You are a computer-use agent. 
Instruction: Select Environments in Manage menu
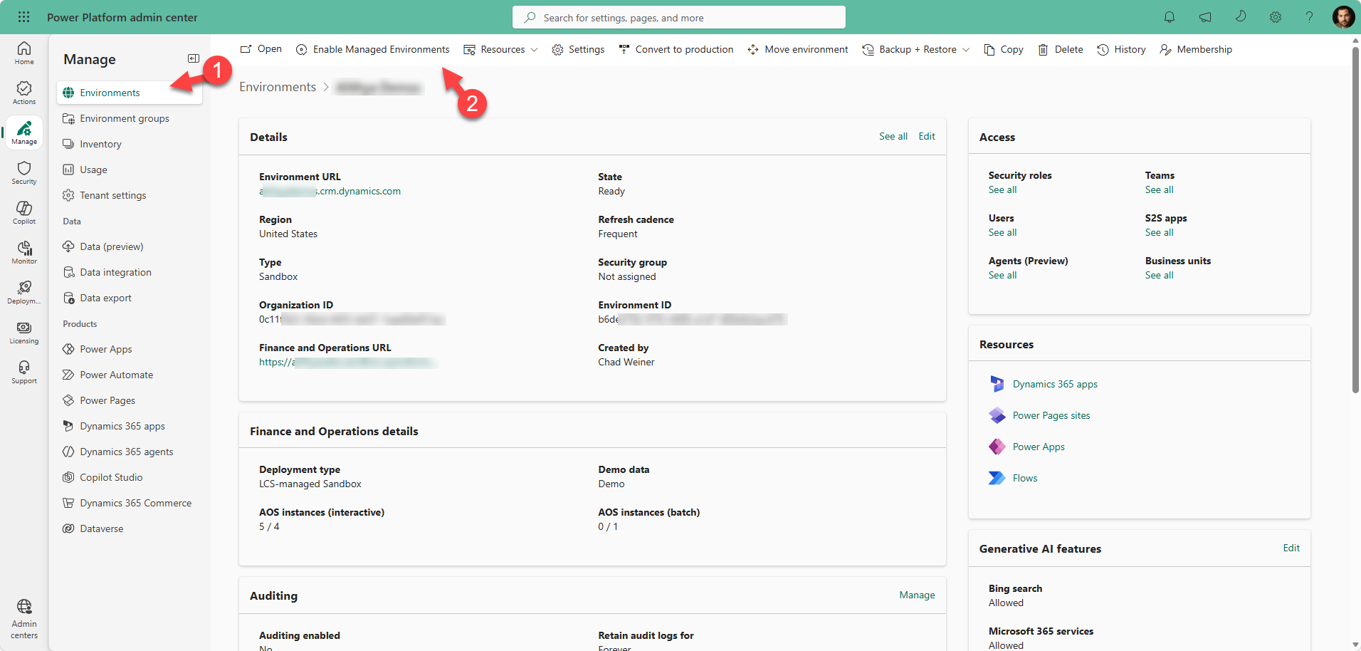(129, 93)
